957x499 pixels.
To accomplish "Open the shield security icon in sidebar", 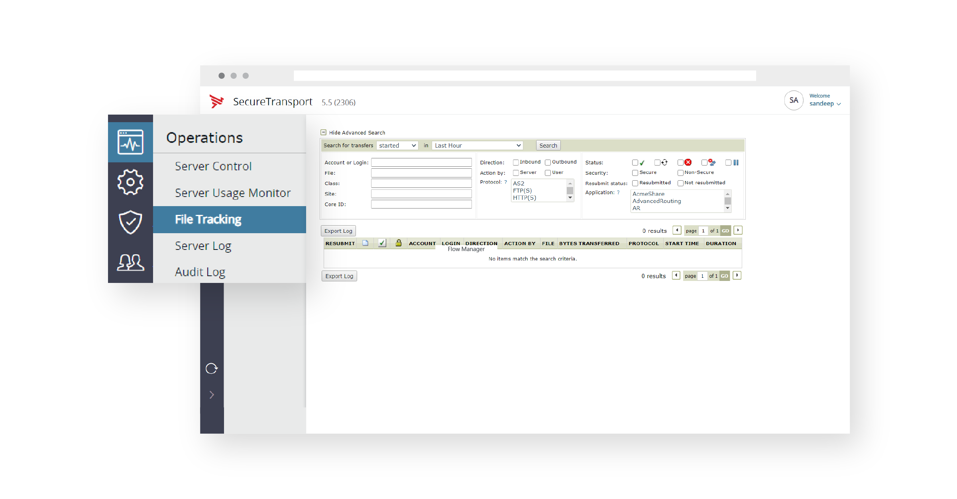I will coord(130,222).
